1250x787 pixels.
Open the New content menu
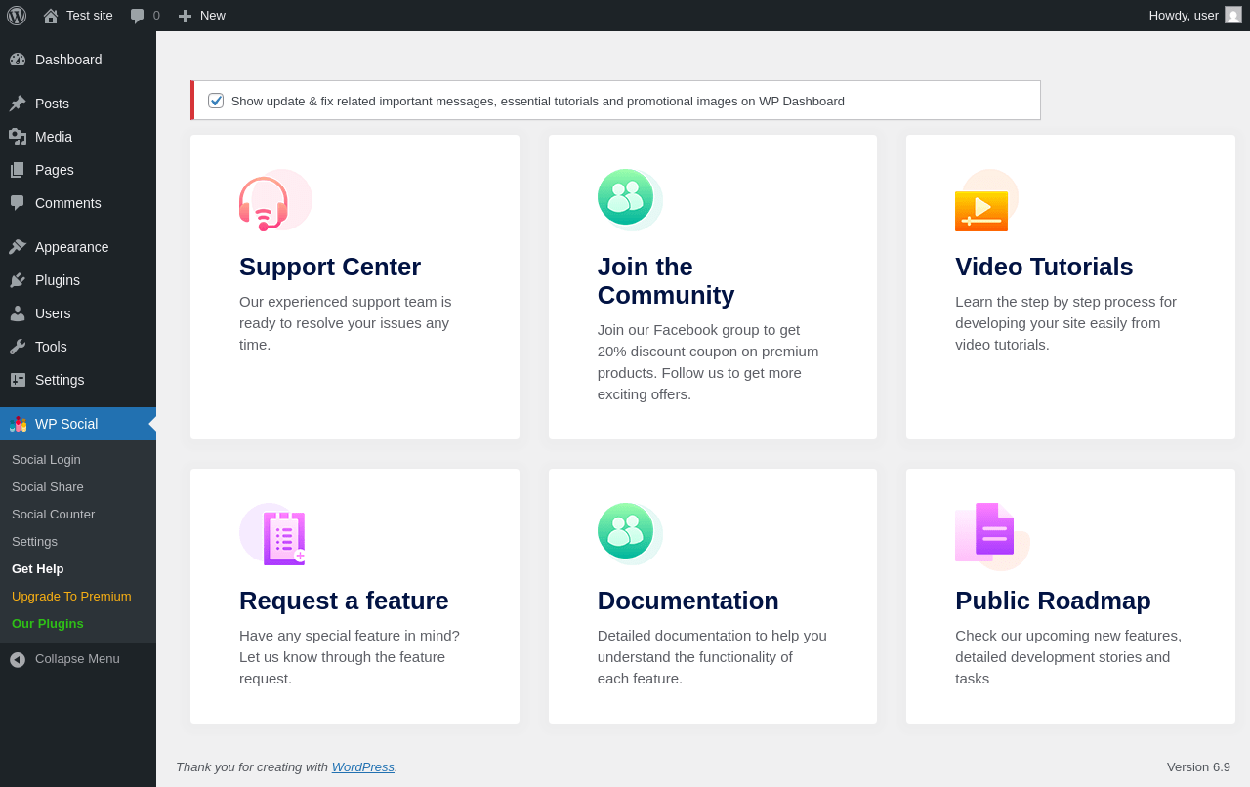(202, 16)
